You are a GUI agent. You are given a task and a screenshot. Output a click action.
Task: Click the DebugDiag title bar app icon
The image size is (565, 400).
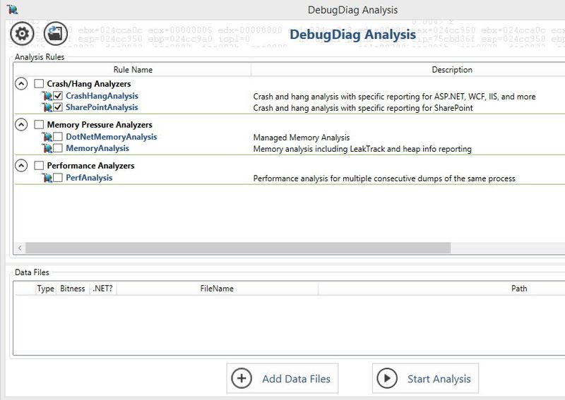click(12, 9)
